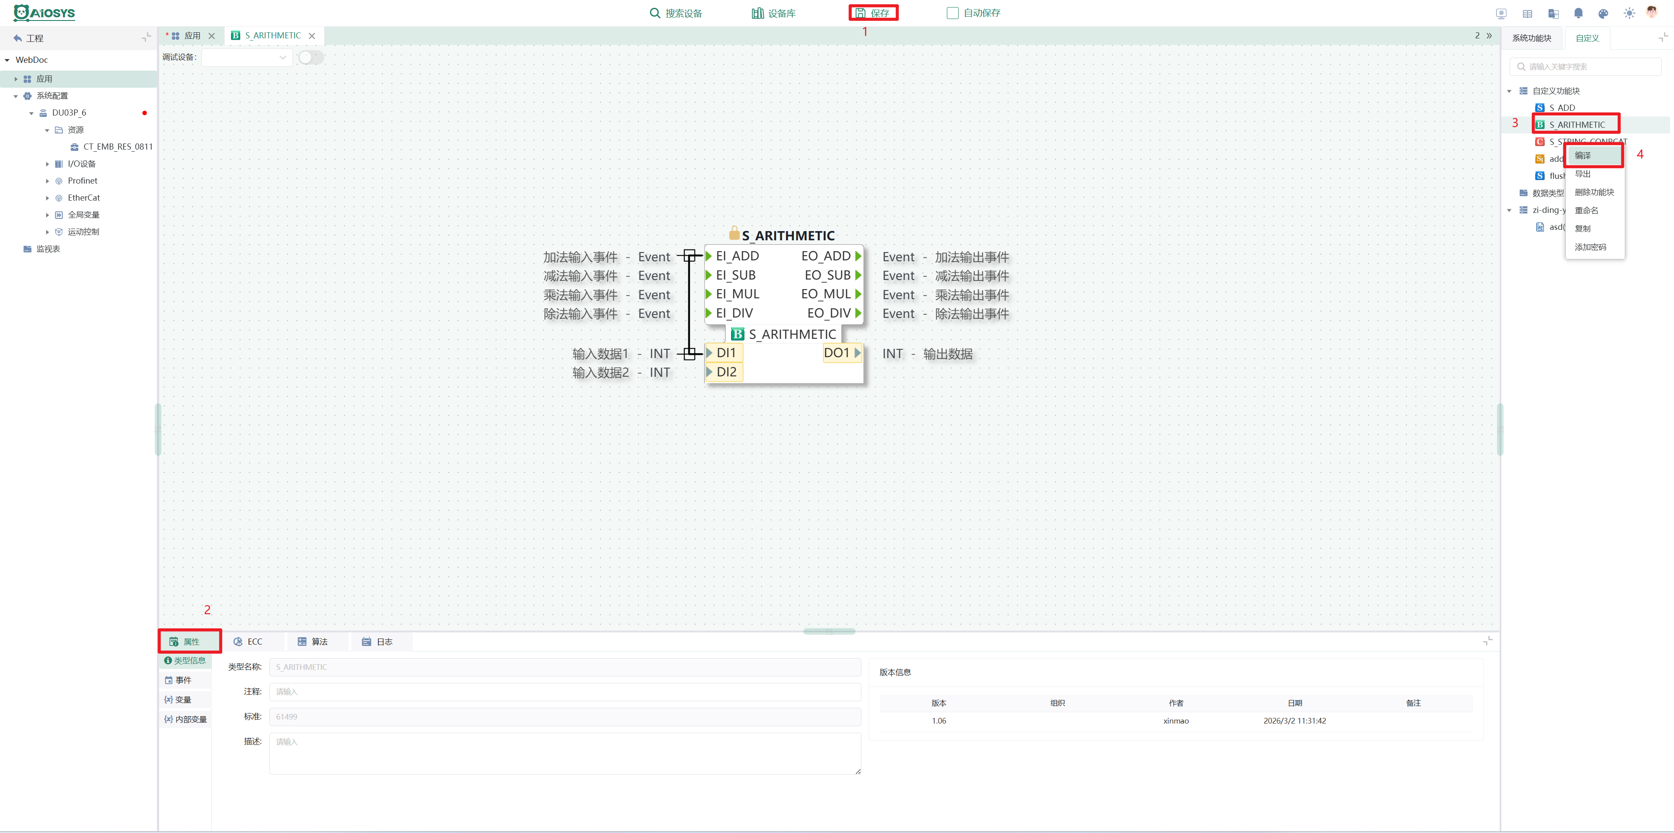
Task: Expand the 全局变量 node
Action: click(x=48, y=215)
